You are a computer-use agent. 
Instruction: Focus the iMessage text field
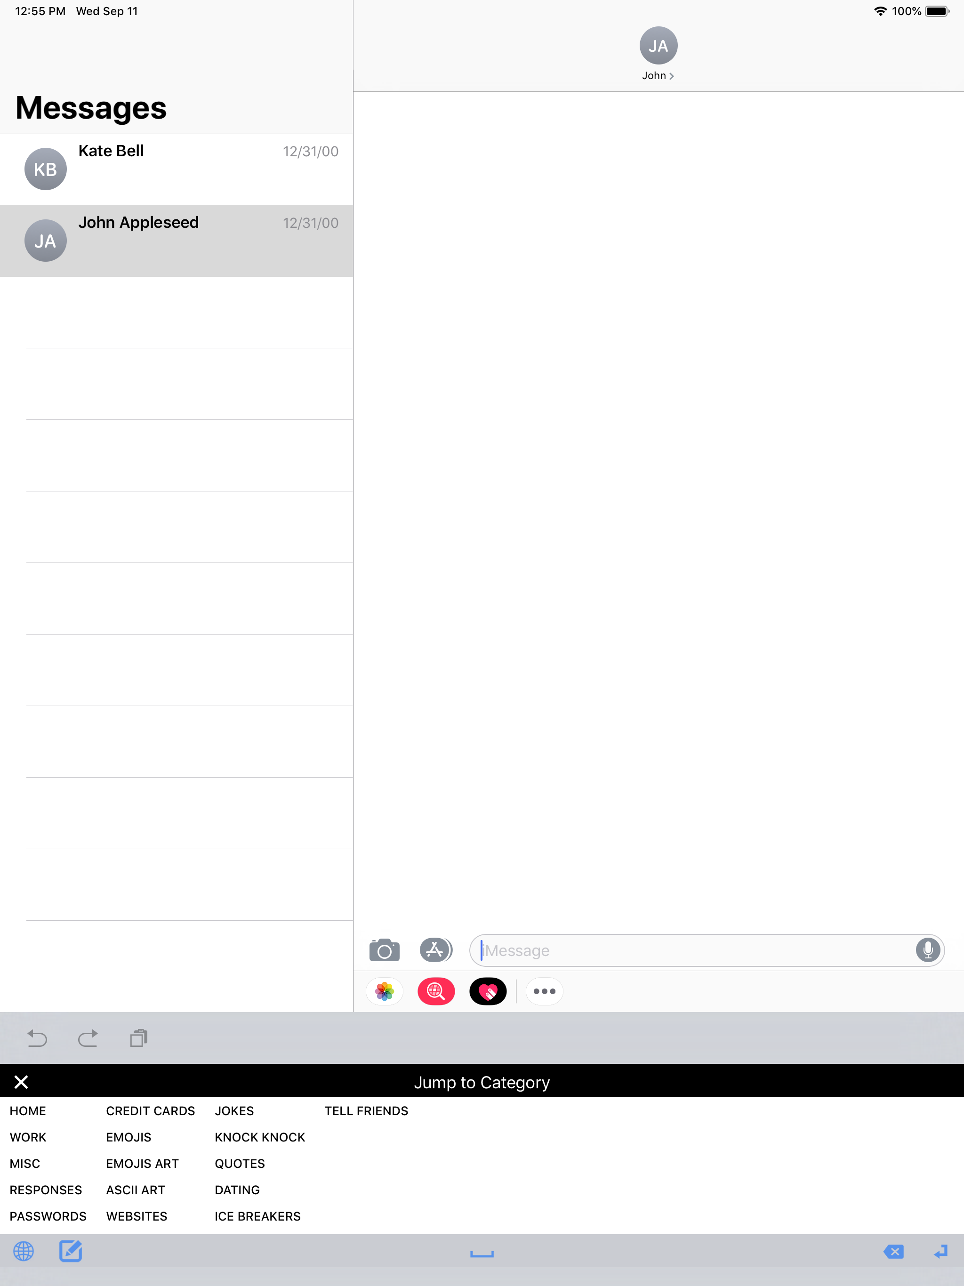coord(692,950)
